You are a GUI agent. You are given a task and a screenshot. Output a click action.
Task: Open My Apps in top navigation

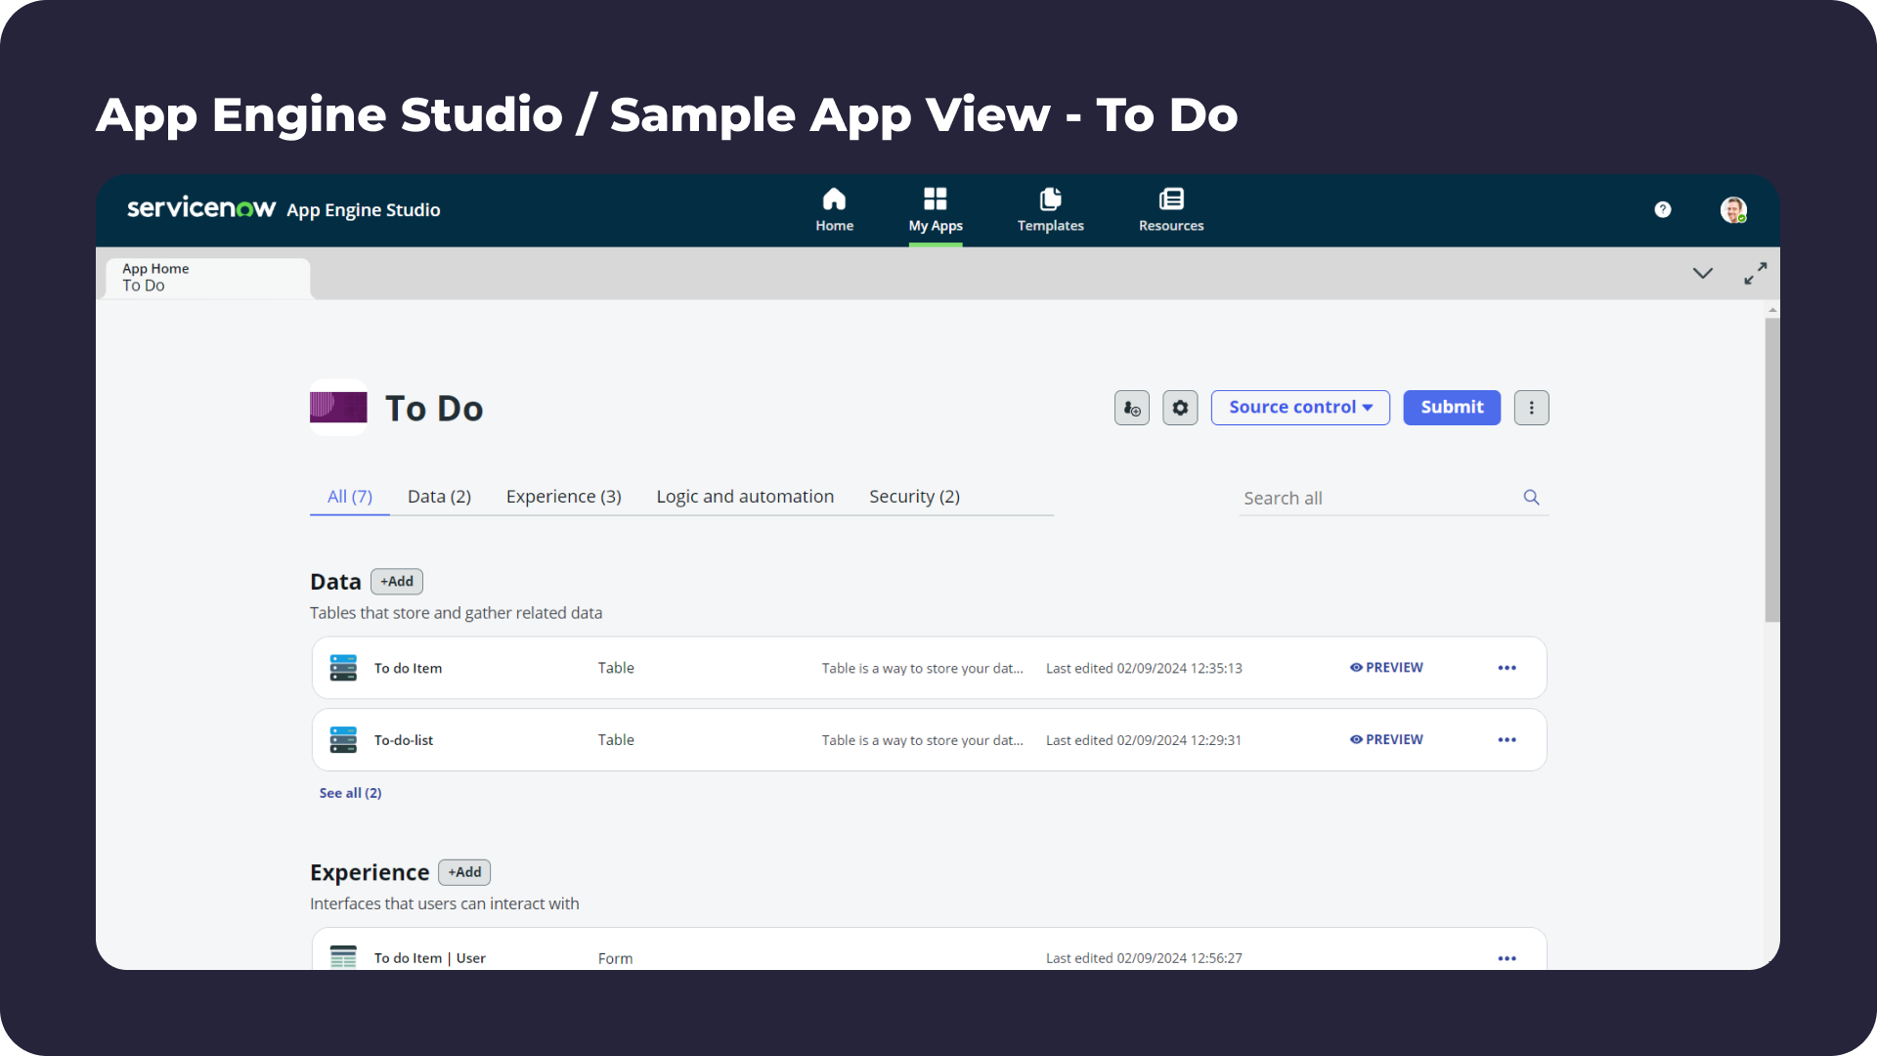tap(936, 209)
